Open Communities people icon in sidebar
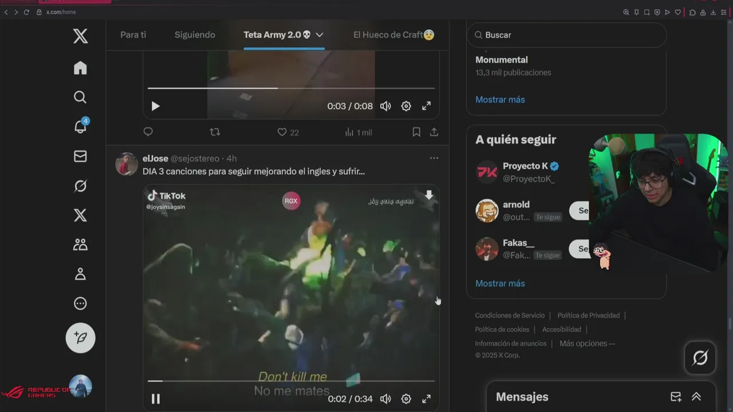 point(80,245)
